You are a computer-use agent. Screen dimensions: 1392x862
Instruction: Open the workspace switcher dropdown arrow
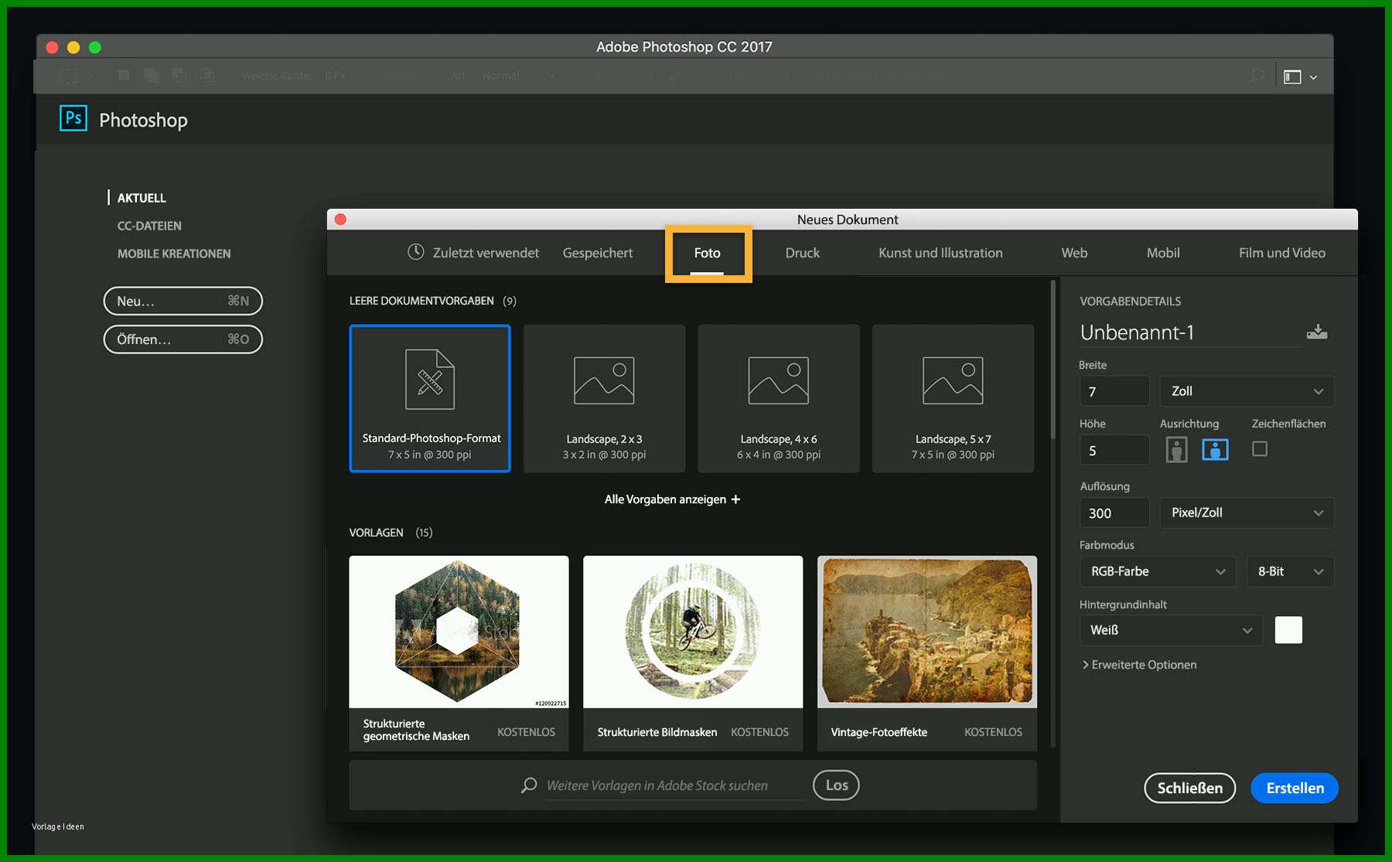pyautogui.click(x=1313, y=77)
